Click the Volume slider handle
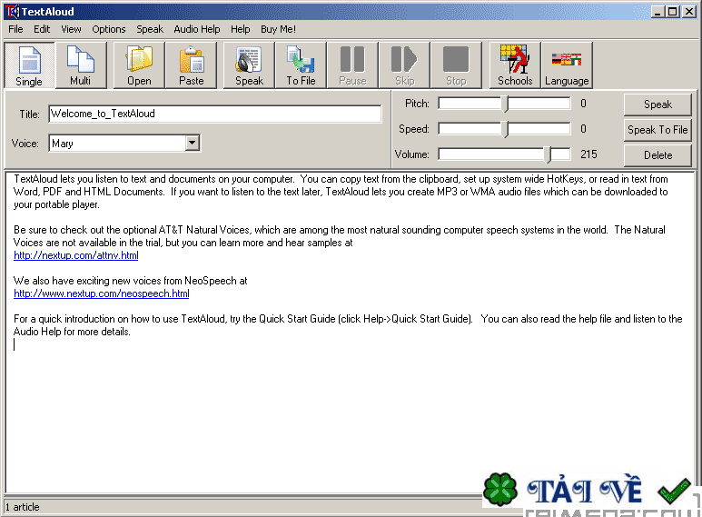 [548, 154]
